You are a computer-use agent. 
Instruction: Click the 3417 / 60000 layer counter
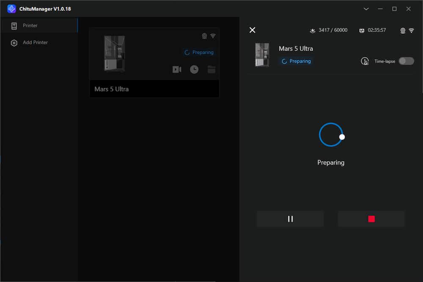click(x=333, y=30)
